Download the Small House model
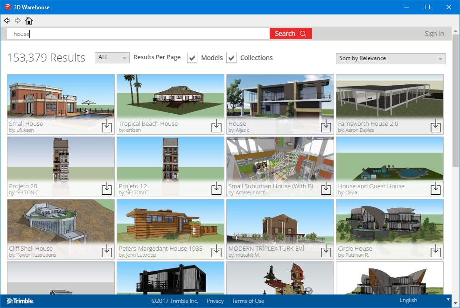 (107, 126)
